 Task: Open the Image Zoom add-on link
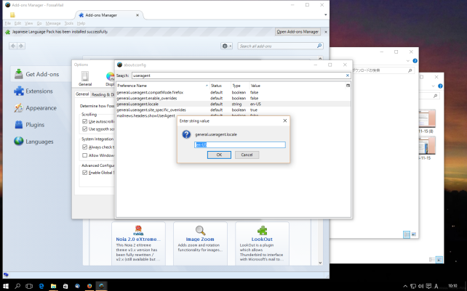click(x=200, y=239)
